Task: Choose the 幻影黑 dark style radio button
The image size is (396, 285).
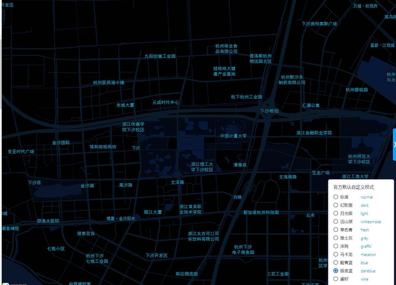Action: click(336, 205)
